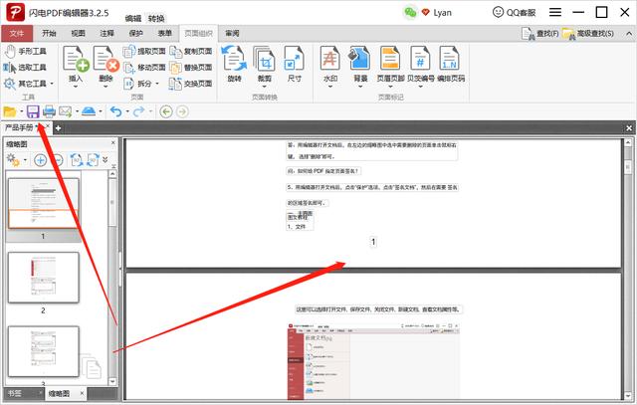
Task: Click Replace pages (替换页面)
Action: pyautogui.click(x=191, y=68)
